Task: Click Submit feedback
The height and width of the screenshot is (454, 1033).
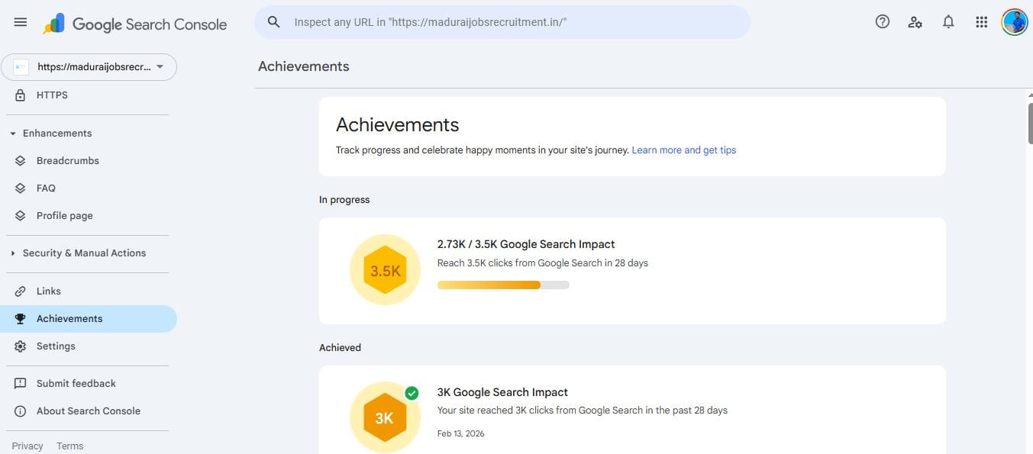Action: (x=76, y=384)
